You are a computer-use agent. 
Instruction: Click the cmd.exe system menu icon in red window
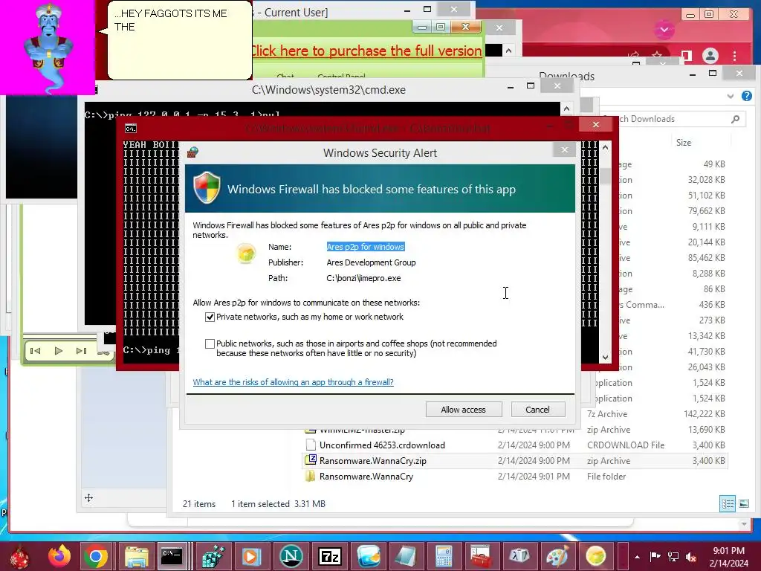[131, 128]
